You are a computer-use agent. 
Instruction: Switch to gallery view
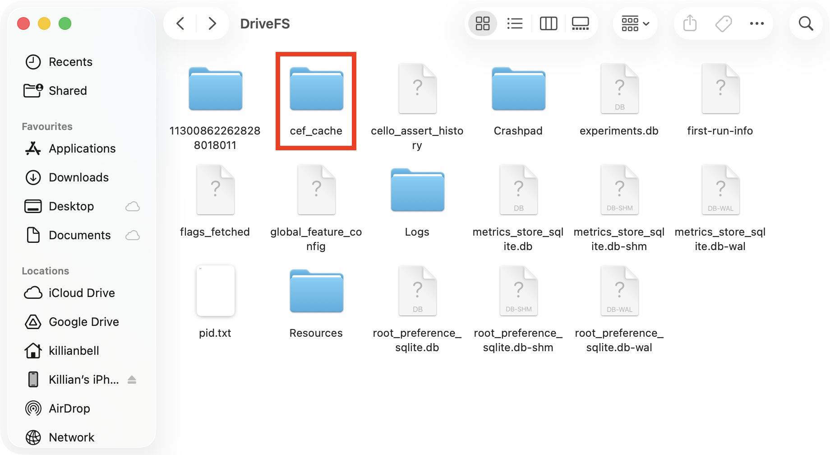(580, 23)
